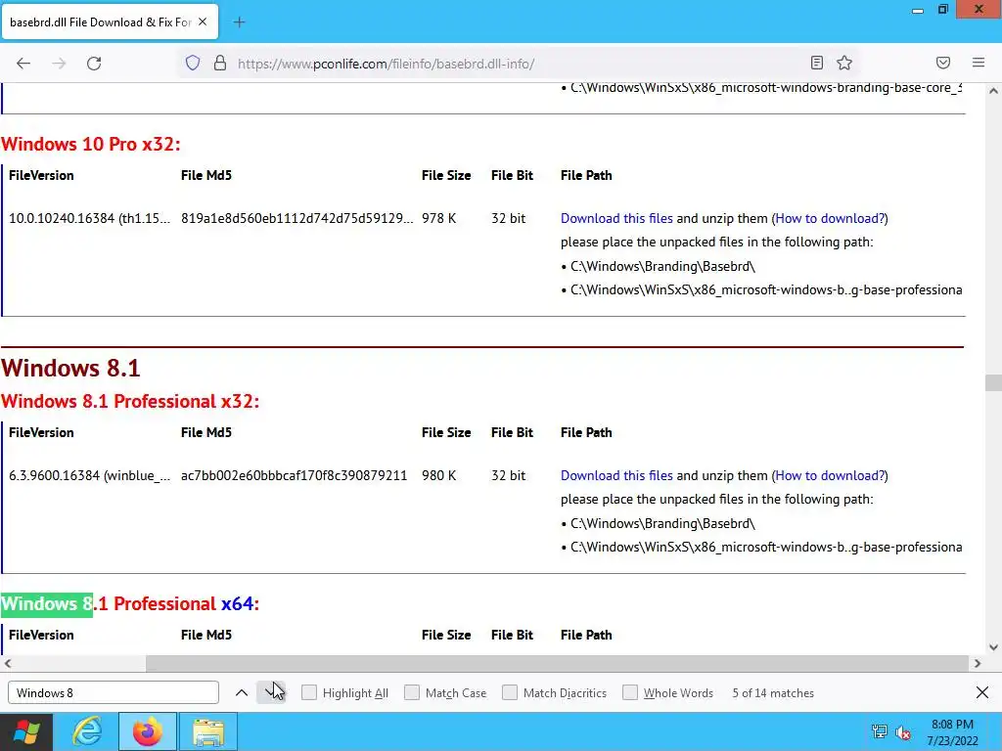Click the 5 of 14 matches status text
1002x751 pixels.
(773, 693)
